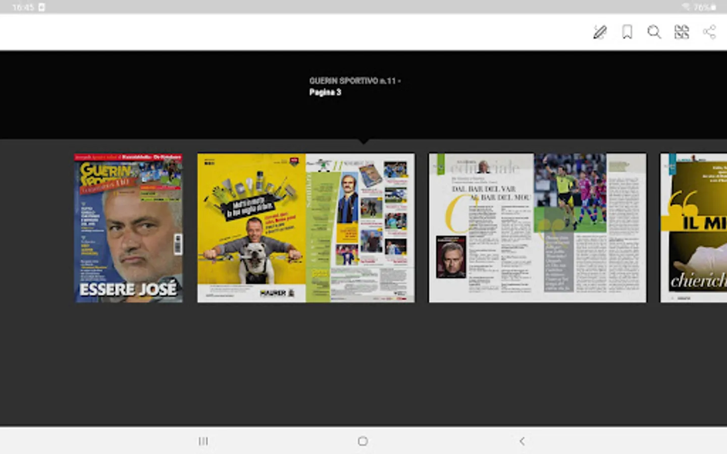This screenshot has width=727, height=454.
Task: Open page thumbnails grid icon
Action: click(682, 32)
